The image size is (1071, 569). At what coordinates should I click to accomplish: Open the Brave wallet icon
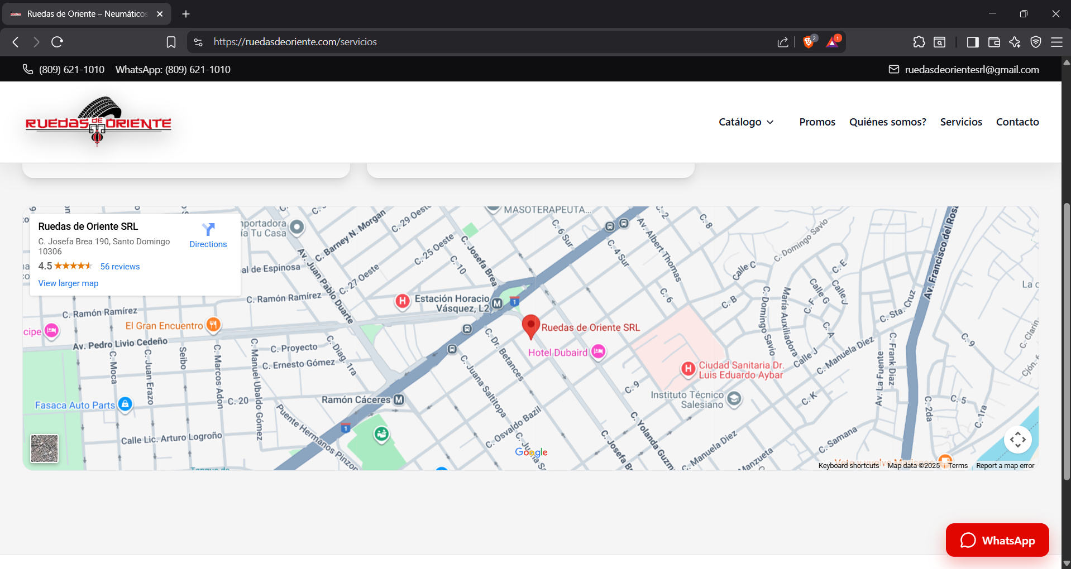[x=993, y=42]
